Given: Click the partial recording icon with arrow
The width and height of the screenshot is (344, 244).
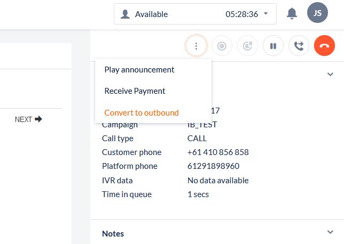Looking at the screenshot, I should tap(247, 46).
